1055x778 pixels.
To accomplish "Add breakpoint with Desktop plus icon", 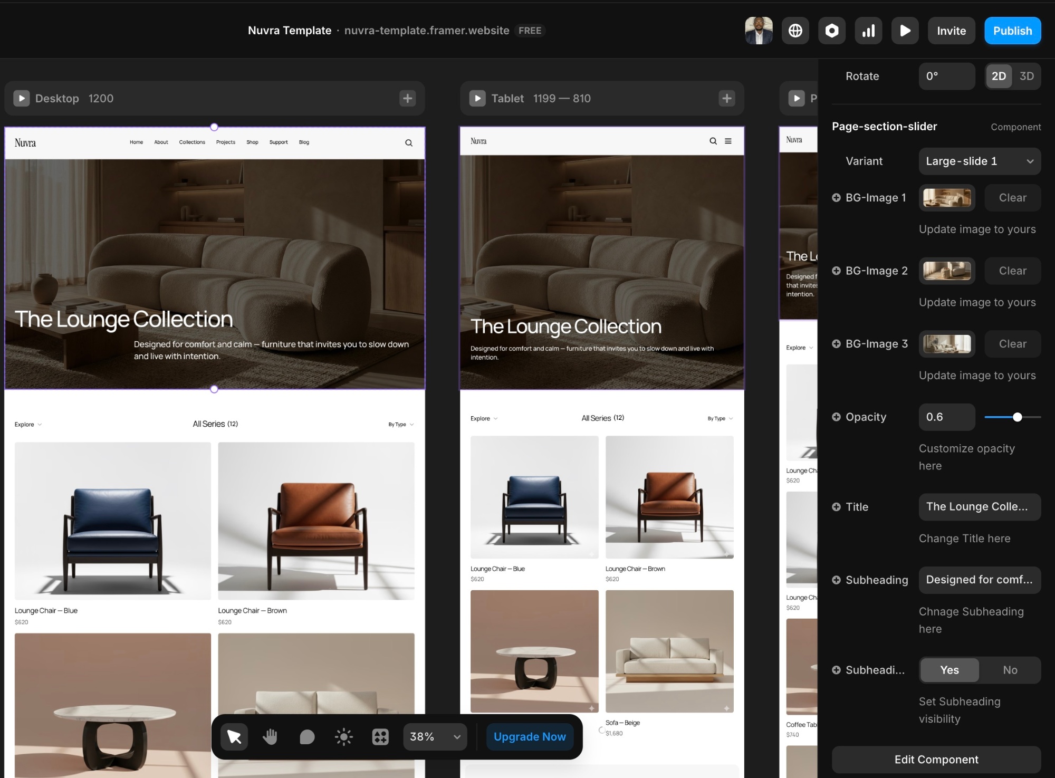I will tap(407, 98).
